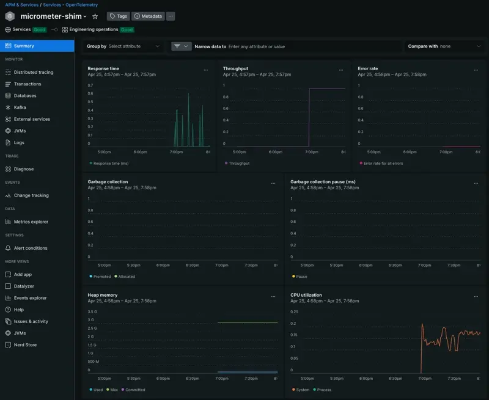This screenshot has height=400, width=489.
Task: Open the Engineering operations workload link
Action: click(x=98, y=29)
